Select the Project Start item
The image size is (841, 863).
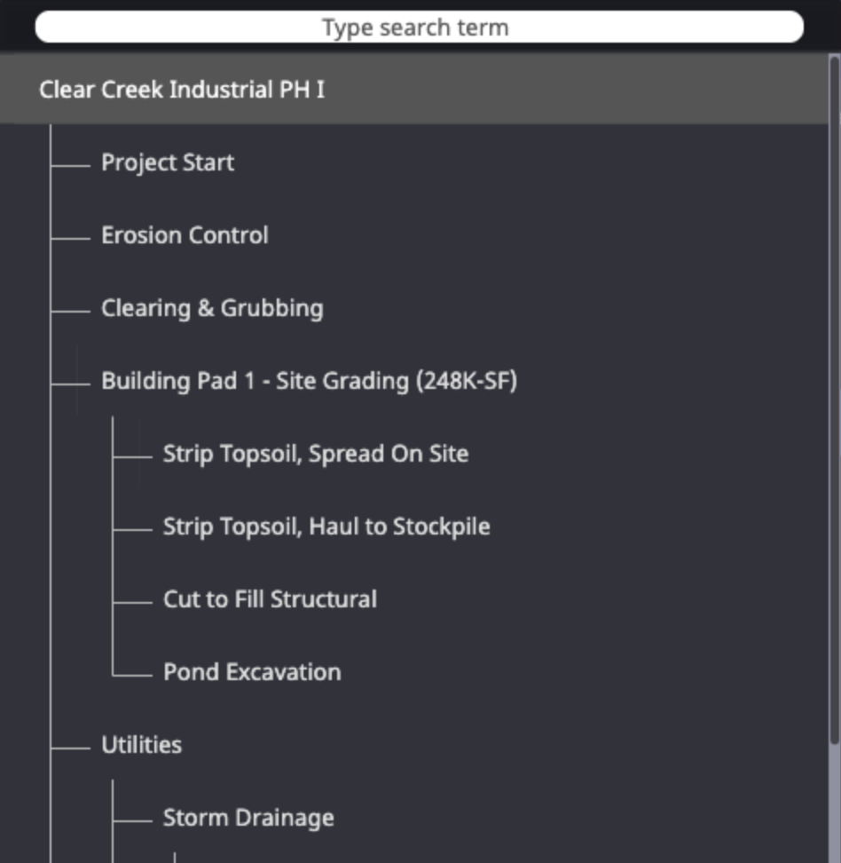(167, 162)
